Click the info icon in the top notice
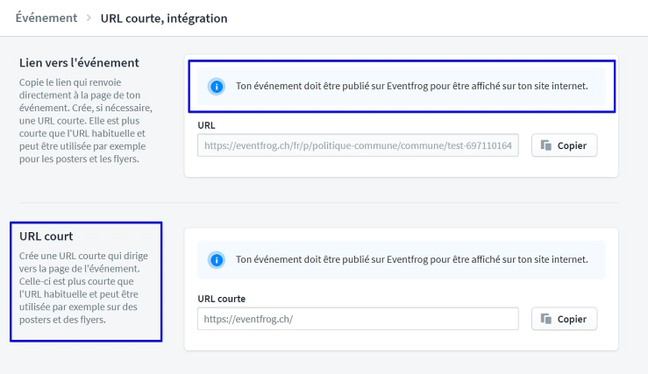Image resolution: width=648 pixels, height=374 pixels. point(216,87)
